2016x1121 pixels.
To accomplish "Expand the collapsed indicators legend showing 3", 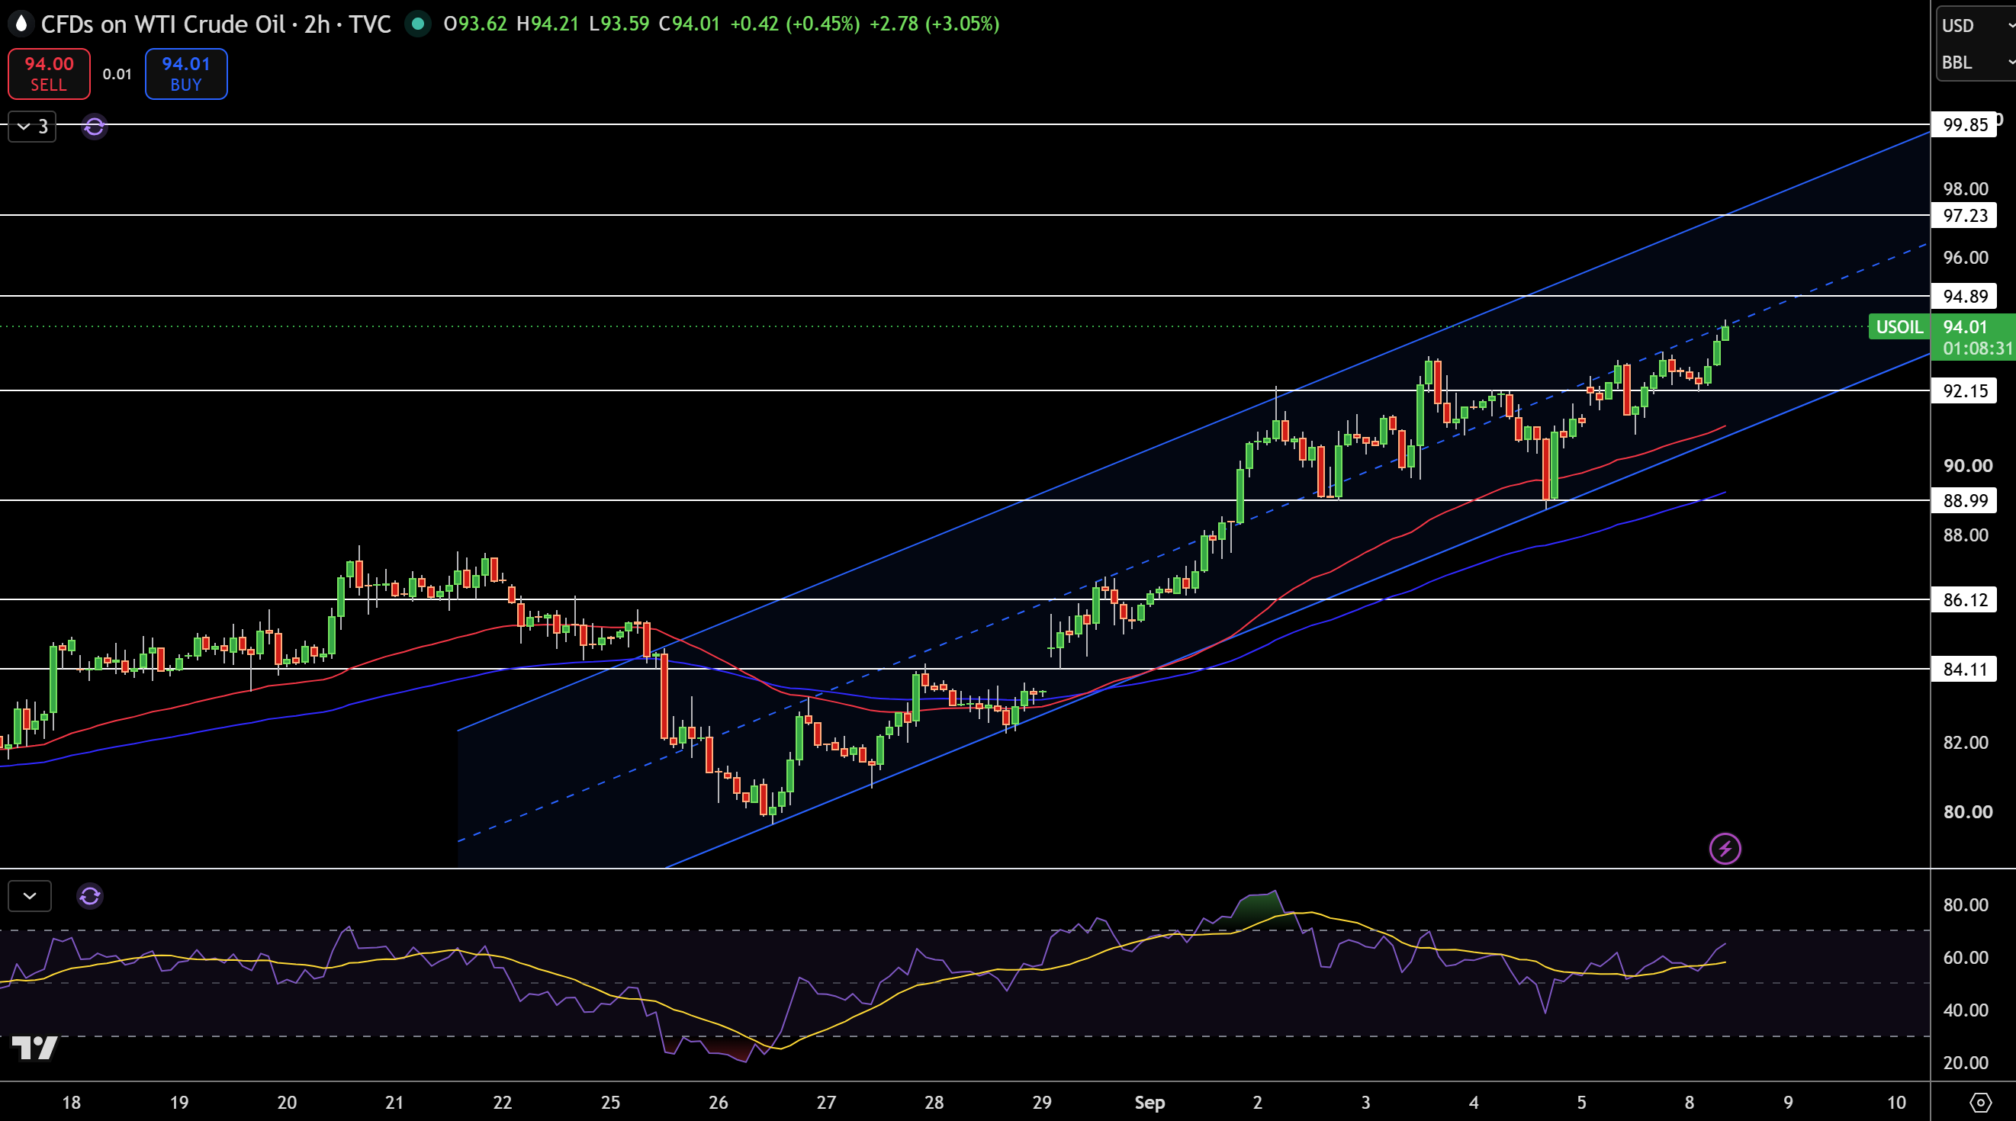I will pos(32,126).
